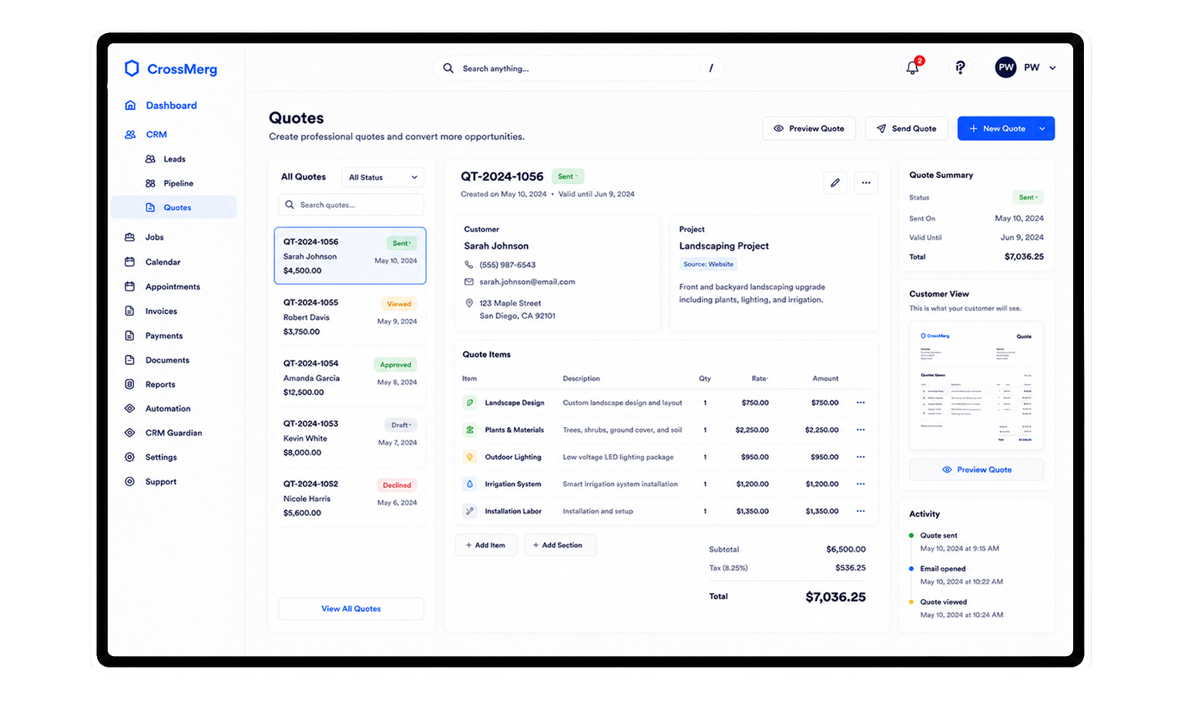The image size is (1181, 703).
Task: Open the All Status filter dropdown
Action: [383, 177]
